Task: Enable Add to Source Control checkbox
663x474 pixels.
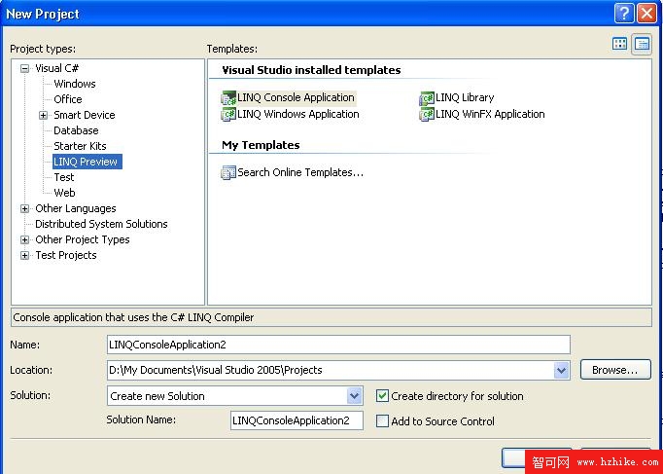Action: click(x=382, y=421)
